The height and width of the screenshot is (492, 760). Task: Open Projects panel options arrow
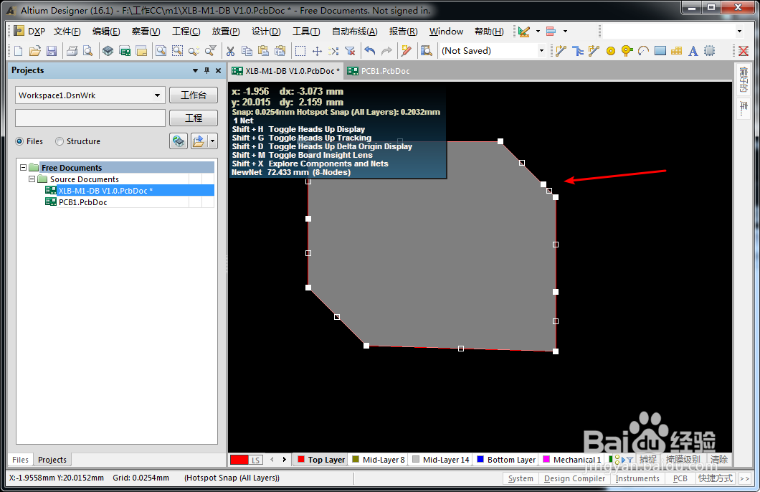(x=195, y=70)
